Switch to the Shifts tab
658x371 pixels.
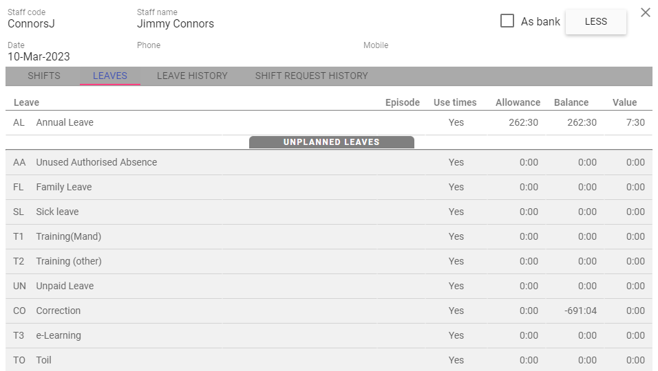pyautogui.click(x=44, y=76)
